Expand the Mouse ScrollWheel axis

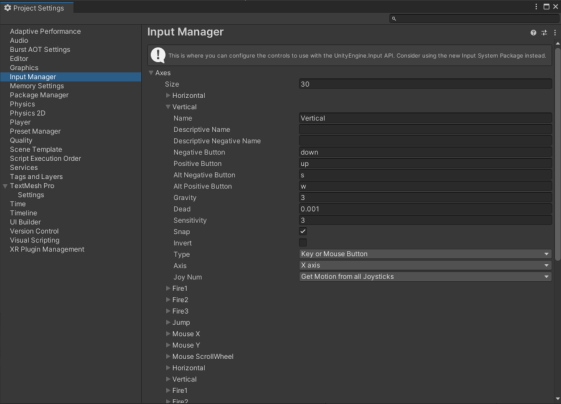pyautogui.click(x=168, y=356)
